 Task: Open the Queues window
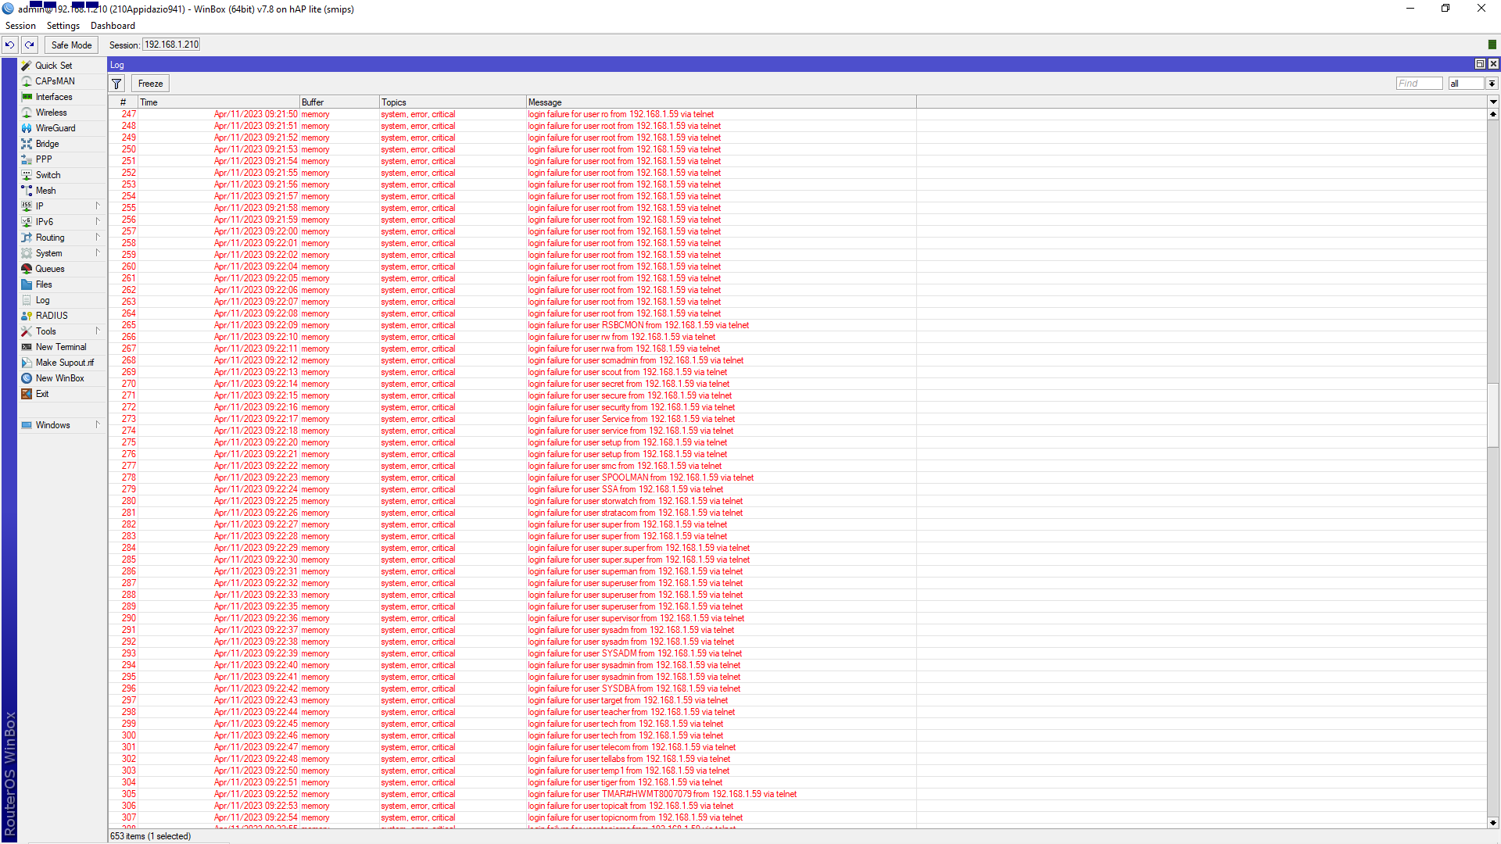coord(49,268)
